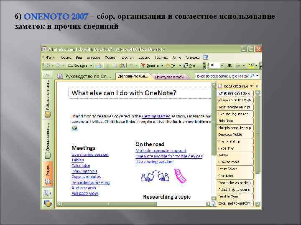Image resolution: width=301 pixels, height=225 pixels.
Task: Open the font size dropdown arrow
Action: point(222,65)
